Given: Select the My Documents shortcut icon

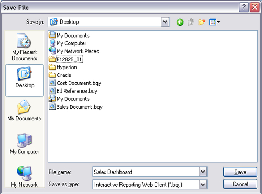Looking at the screenshot, I should 52,99.
